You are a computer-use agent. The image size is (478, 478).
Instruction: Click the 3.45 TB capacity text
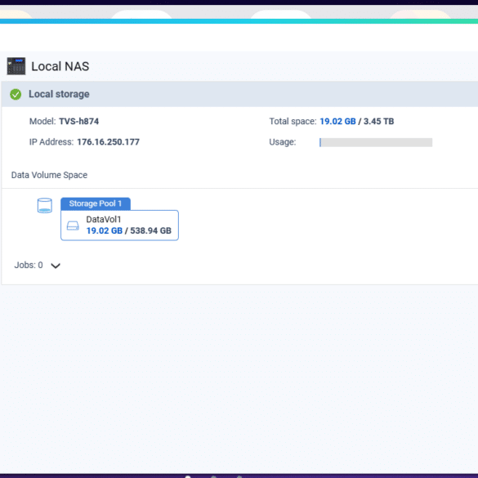378,121
